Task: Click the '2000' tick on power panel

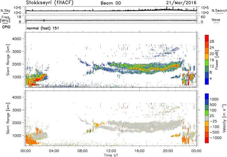Action: point(16,64)
